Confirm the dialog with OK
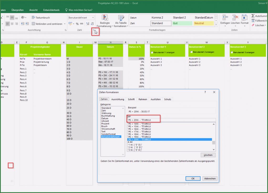 click(193, 178)
